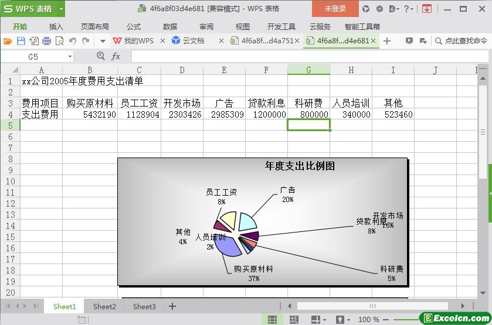Click the Undo arrow
The width and height of the screenshot is (492, 325).
73,41
